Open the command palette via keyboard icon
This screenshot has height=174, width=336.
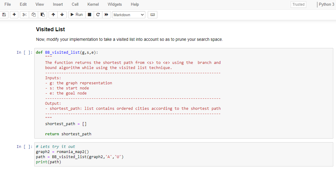pos(152,14)
